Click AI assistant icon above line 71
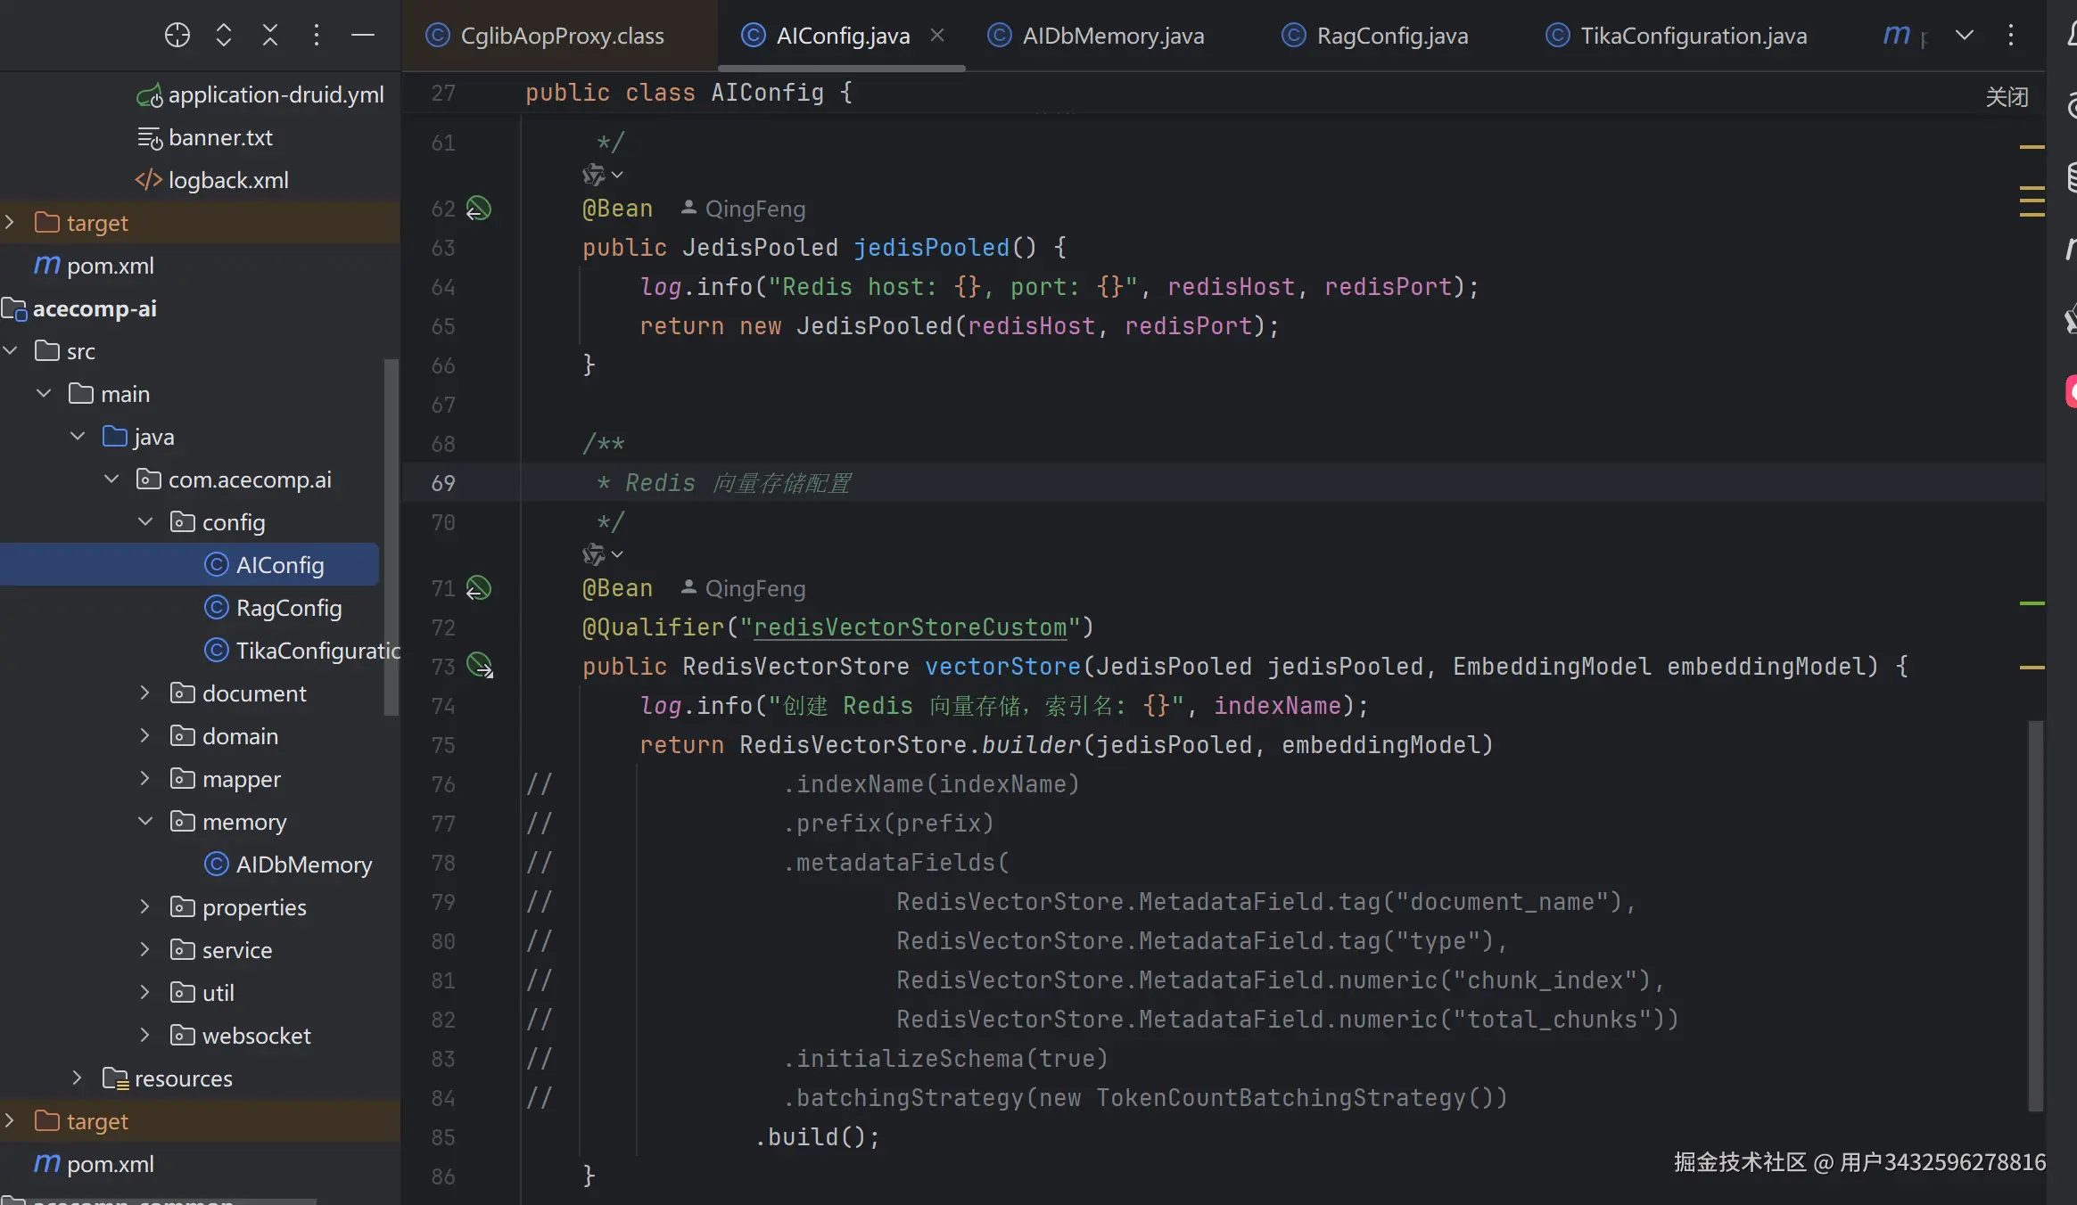Image resolution: width=2077 pixels, height=1205 pixels. tap(594, 554)
